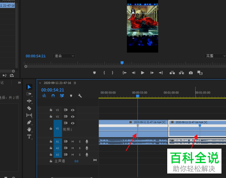The width and height of the screenshot is (226, 178).
Task: Go to end of master track icon
Action: point(95,160)
